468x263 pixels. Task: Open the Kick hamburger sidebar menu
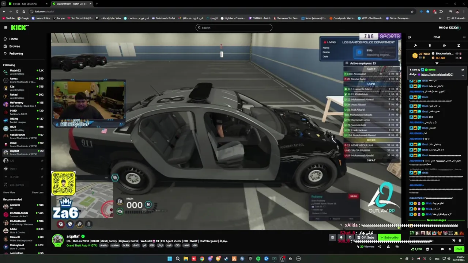6,28
